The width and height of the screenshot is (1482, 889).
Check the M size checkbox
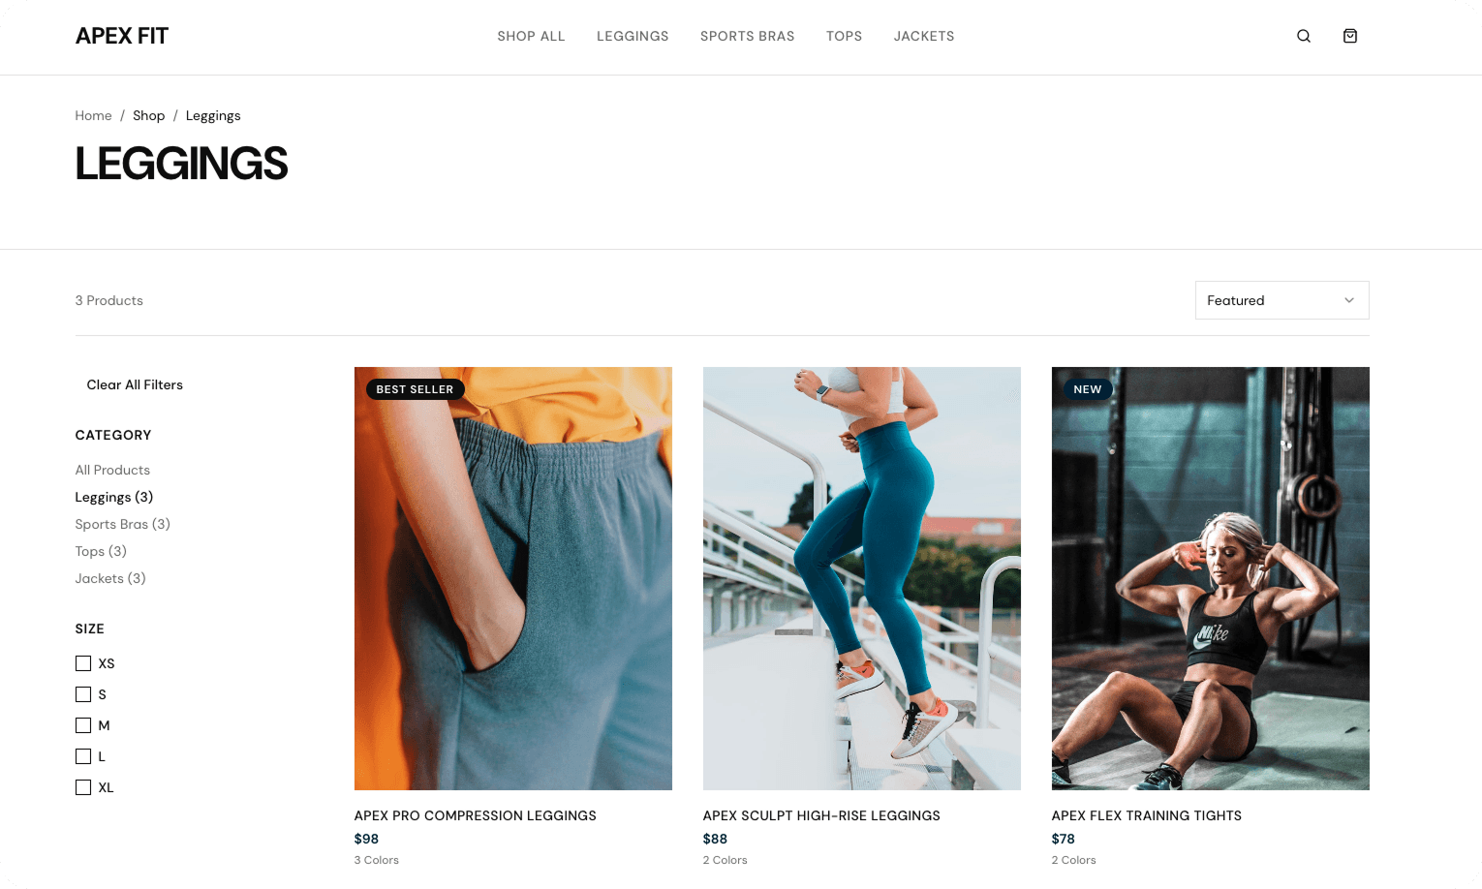point(83,725)
